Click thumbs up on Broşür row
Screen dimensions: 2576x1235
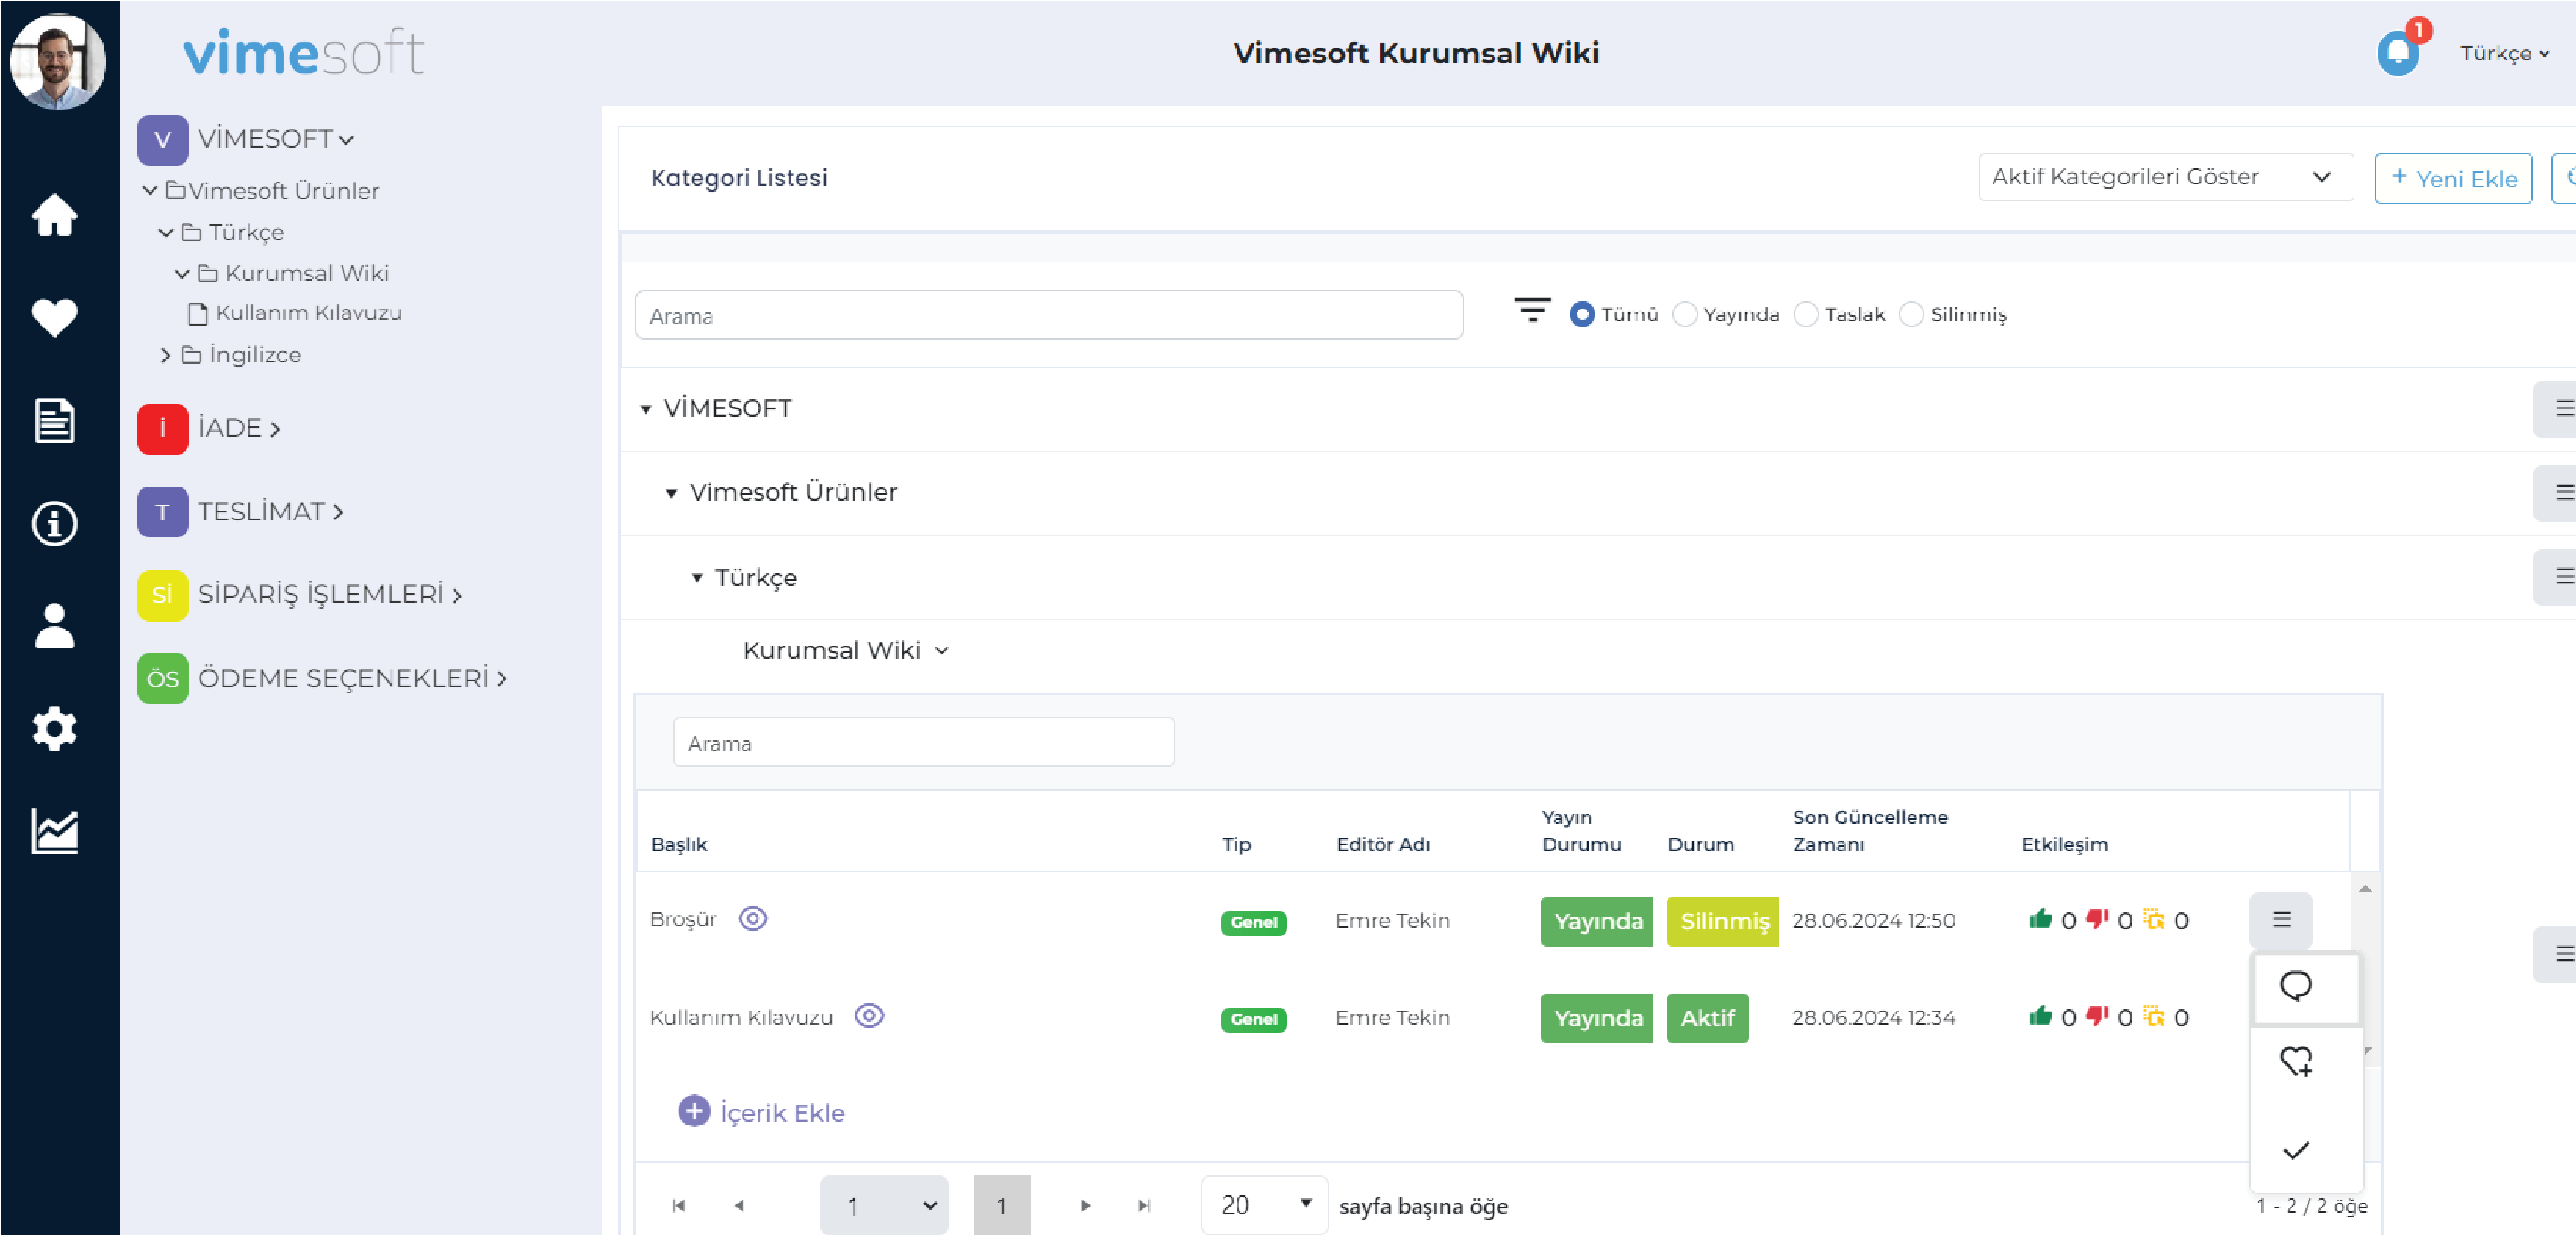point(2040,919)
